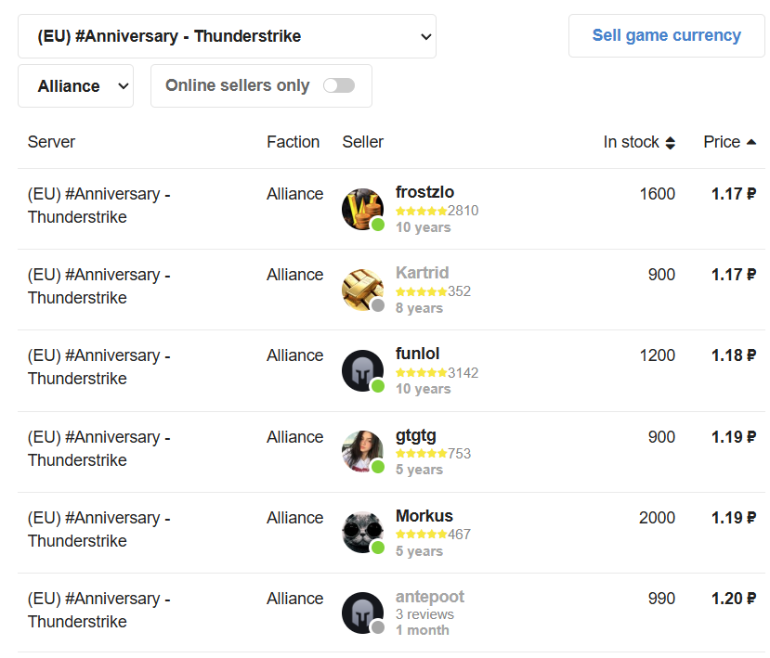Screen dimensions: 770x658
Task: Select antepoot's 1.20 ₽ offer row
Action: pos(391,613)
